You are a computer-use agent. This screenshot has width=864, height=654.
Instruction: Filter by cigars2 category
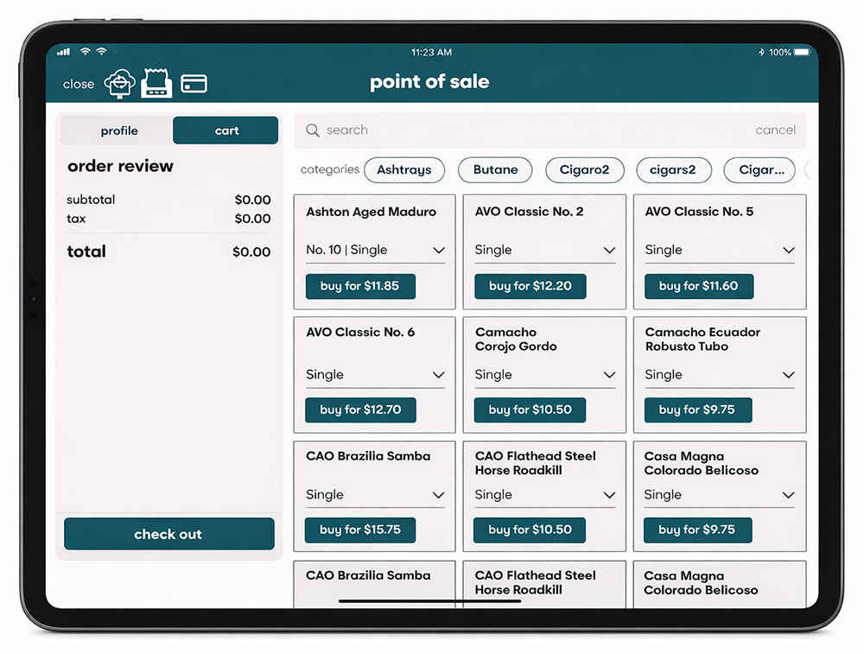pos(673,169)
